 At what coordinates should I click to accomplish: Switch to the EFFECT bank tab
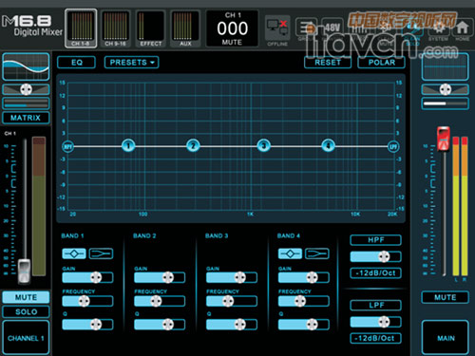[x=151, y=28]
